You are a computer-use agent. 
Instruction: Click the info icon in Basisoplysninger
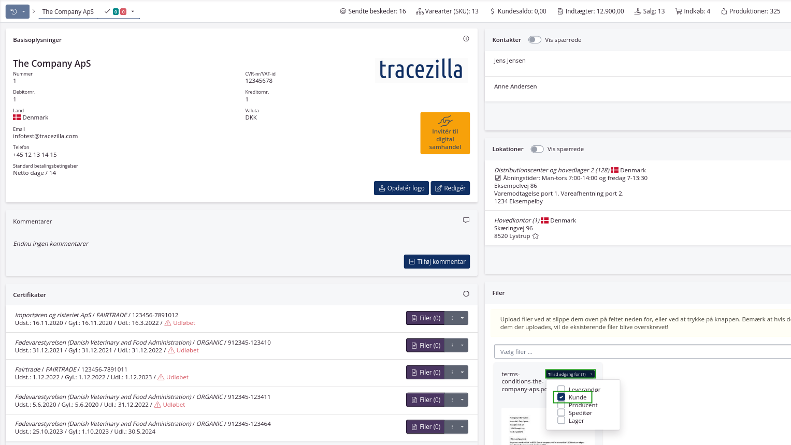pos(466,39)
